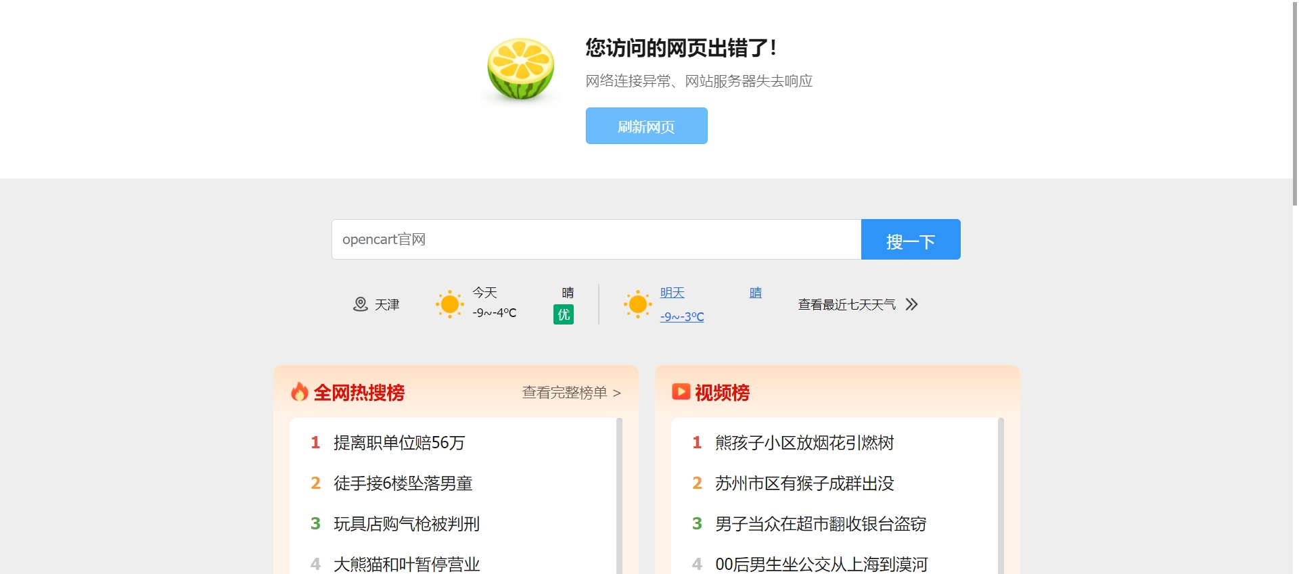Open video 熊孩子小区放烟花引燃树
Image resolution: width=1299 pixels, height=574 pixels.
804,443
